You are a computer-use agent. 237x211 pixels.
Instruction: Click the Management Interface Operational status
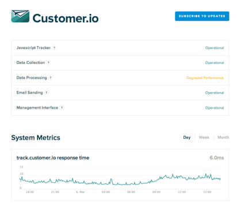(215, 108)
